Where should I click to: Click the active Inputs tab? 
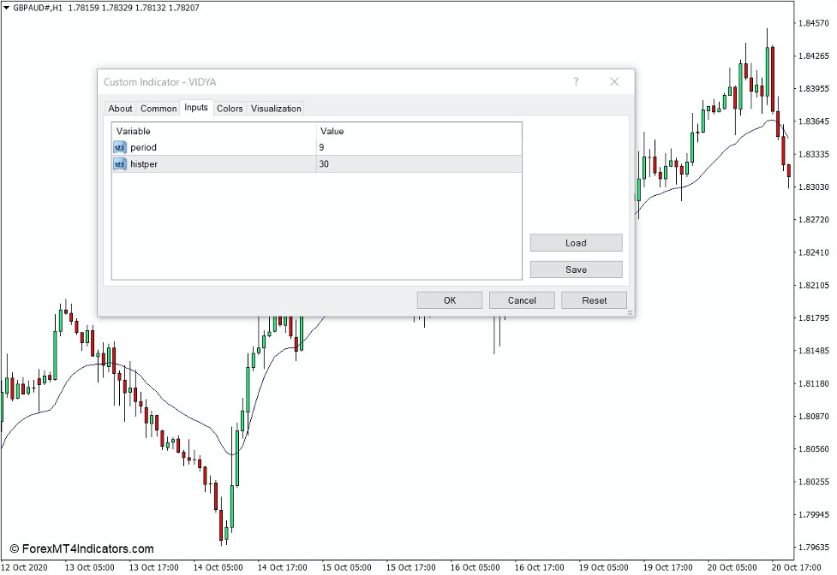(x=194, y=108)
